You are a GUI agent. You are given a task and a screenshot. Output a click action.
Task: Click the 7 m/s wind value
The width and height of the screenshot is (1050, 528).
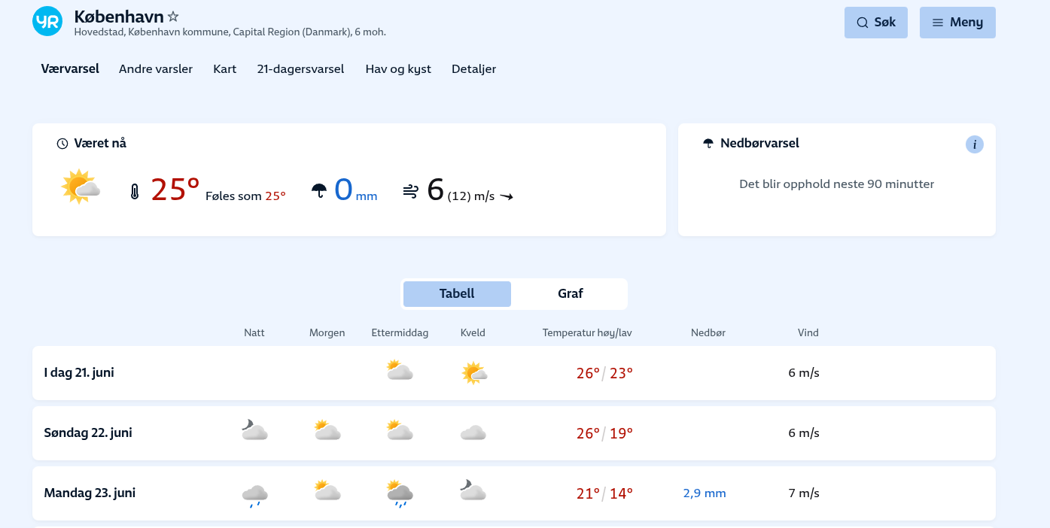[804, 493]
